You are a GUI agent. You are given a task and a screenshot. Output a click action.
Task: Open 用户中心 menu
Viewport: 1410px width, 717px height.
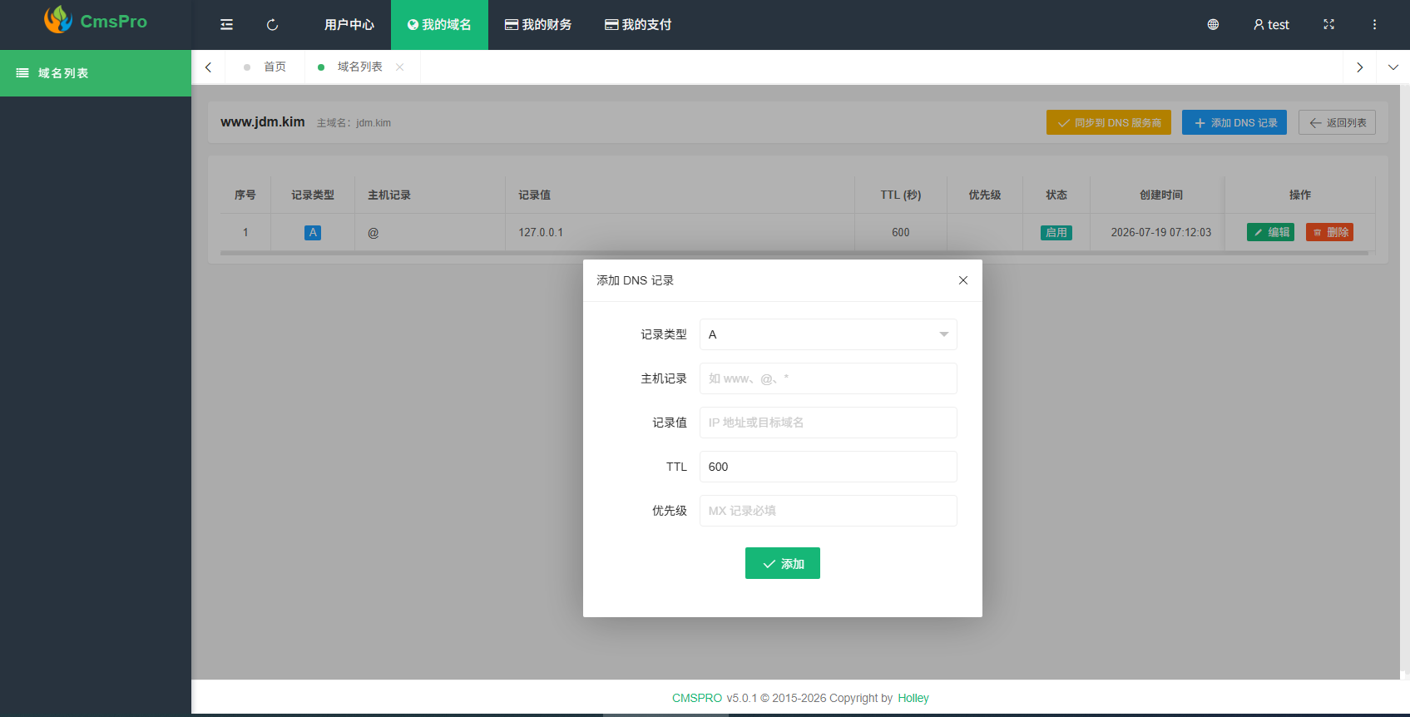[349, 25]
